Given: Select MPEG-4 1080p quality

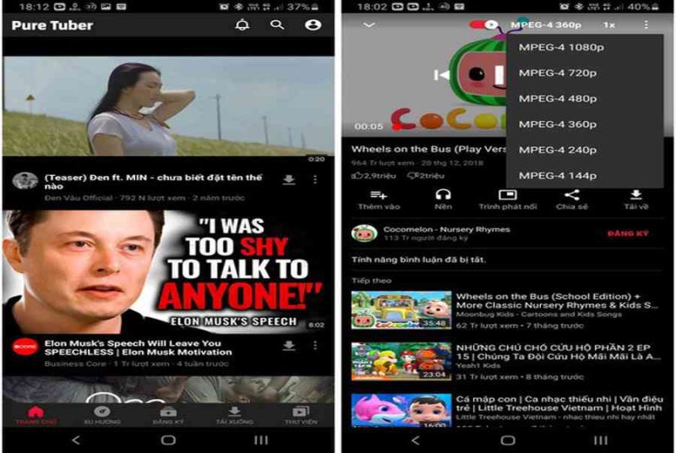Looking at the screenshot, I should (x=585, y=47).
